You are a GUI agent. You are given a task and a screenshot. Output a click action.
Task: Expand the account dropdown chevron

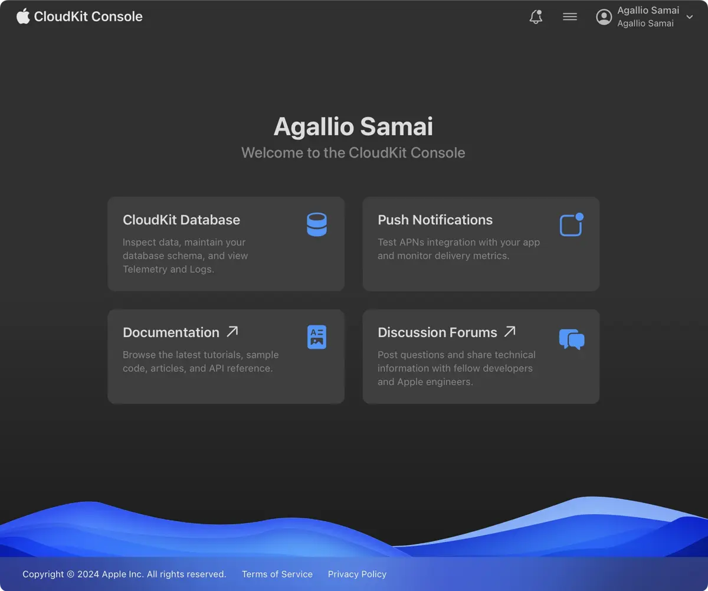pos(690,17)
